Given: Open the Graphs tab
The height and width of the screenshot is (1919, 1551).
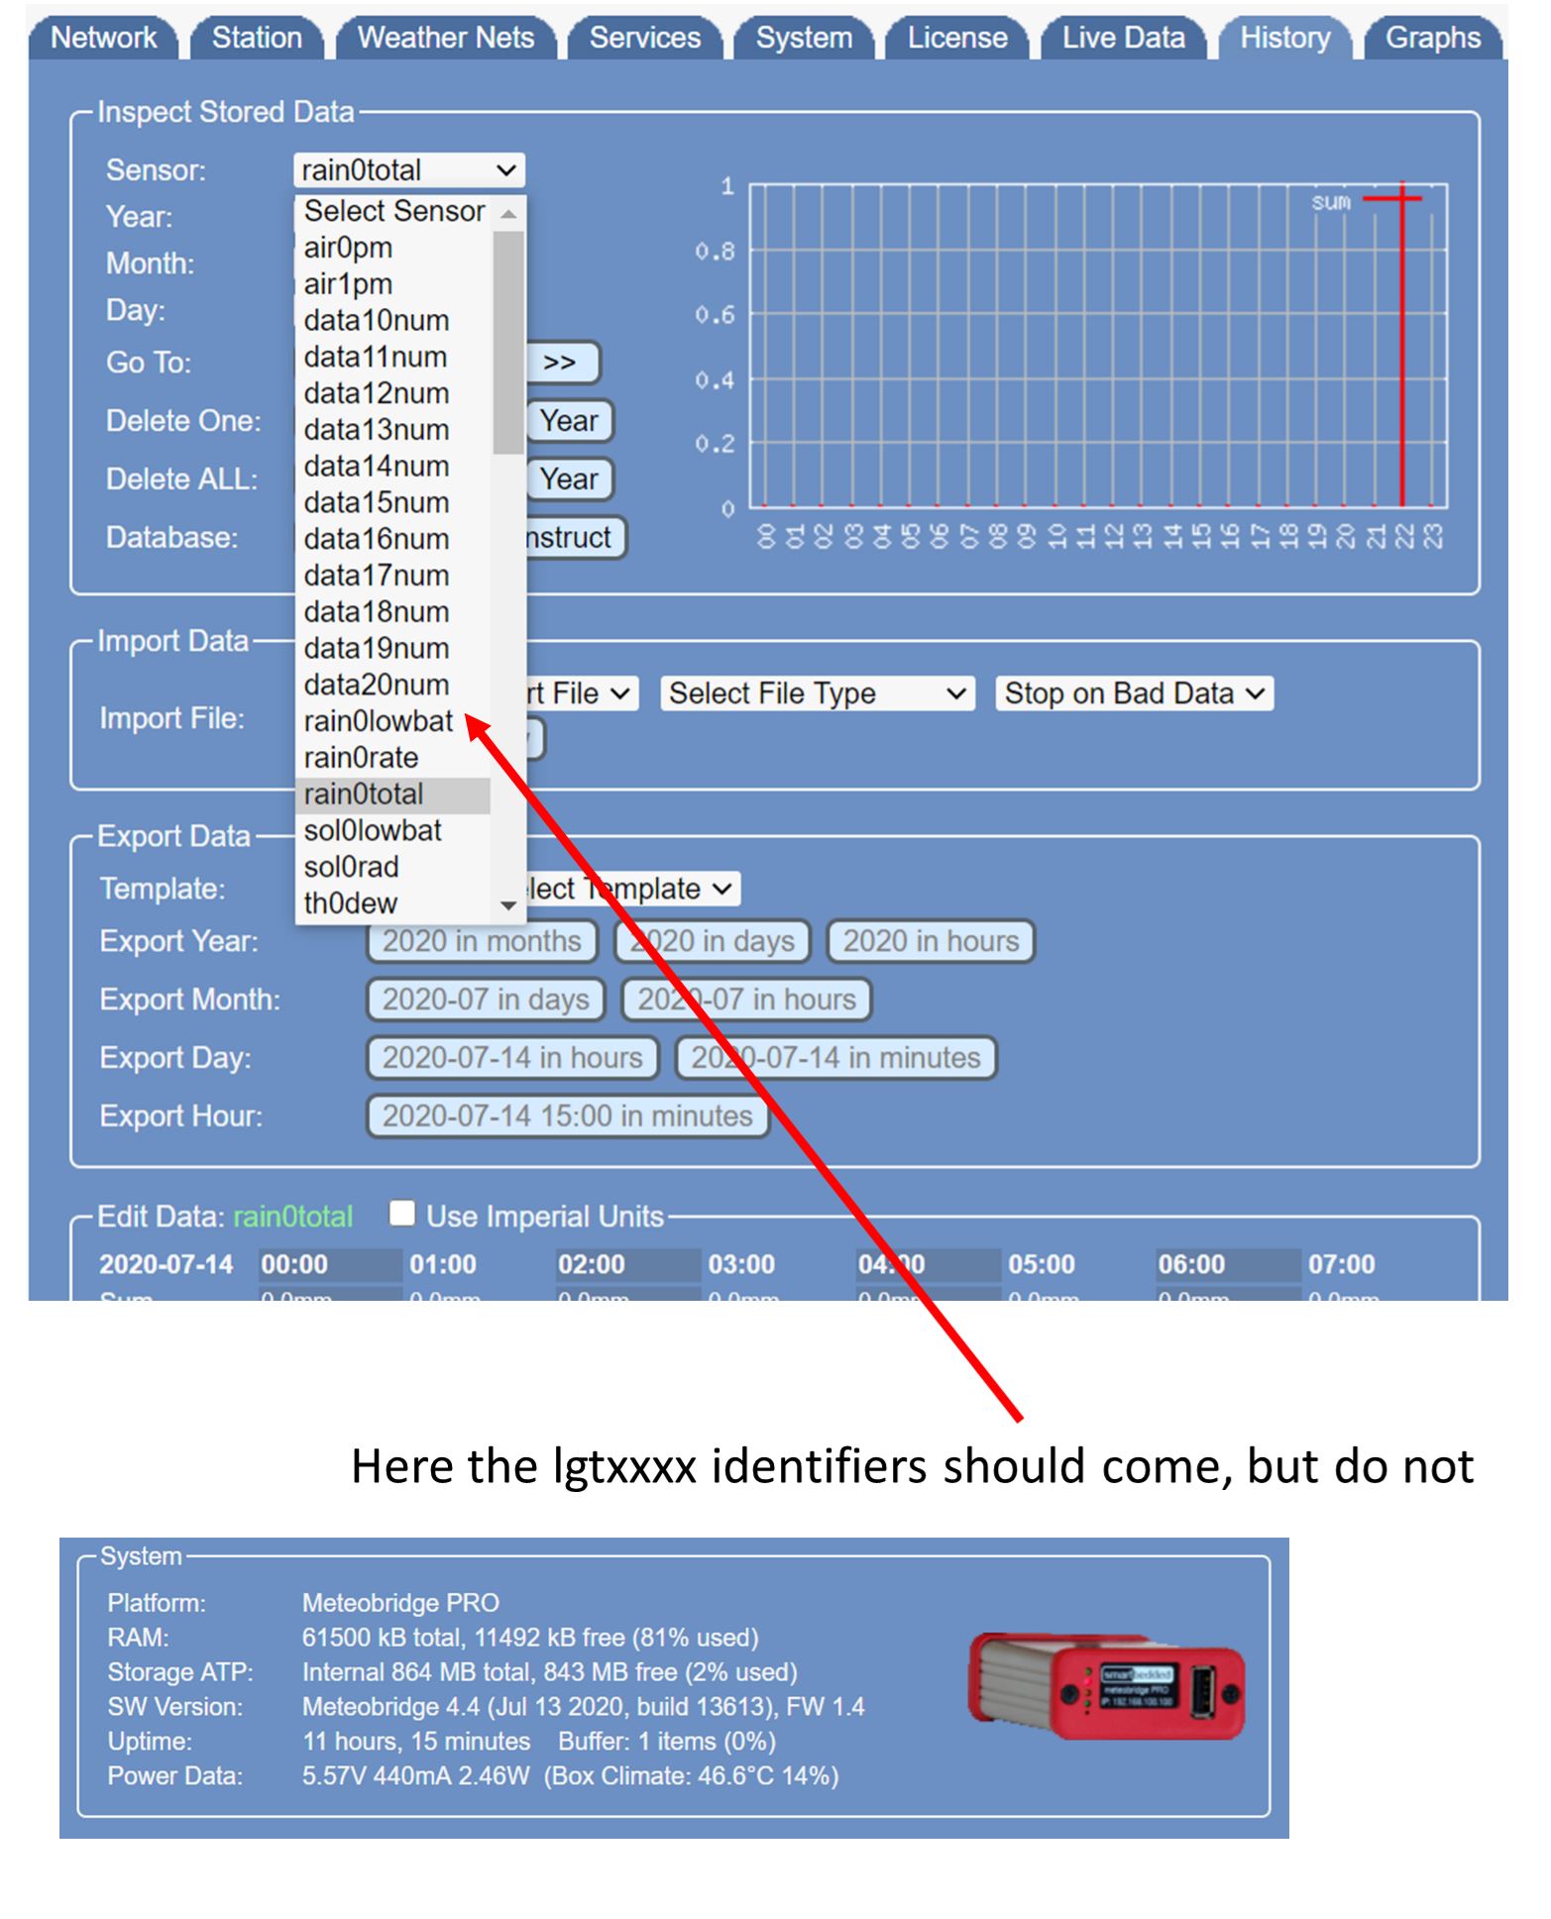Looking at the screenshot, I should [x=1432, y=38].
